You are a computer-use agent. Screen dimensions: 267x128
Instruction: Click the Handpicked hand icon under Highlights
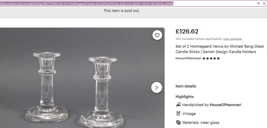(x=178, y=105)
